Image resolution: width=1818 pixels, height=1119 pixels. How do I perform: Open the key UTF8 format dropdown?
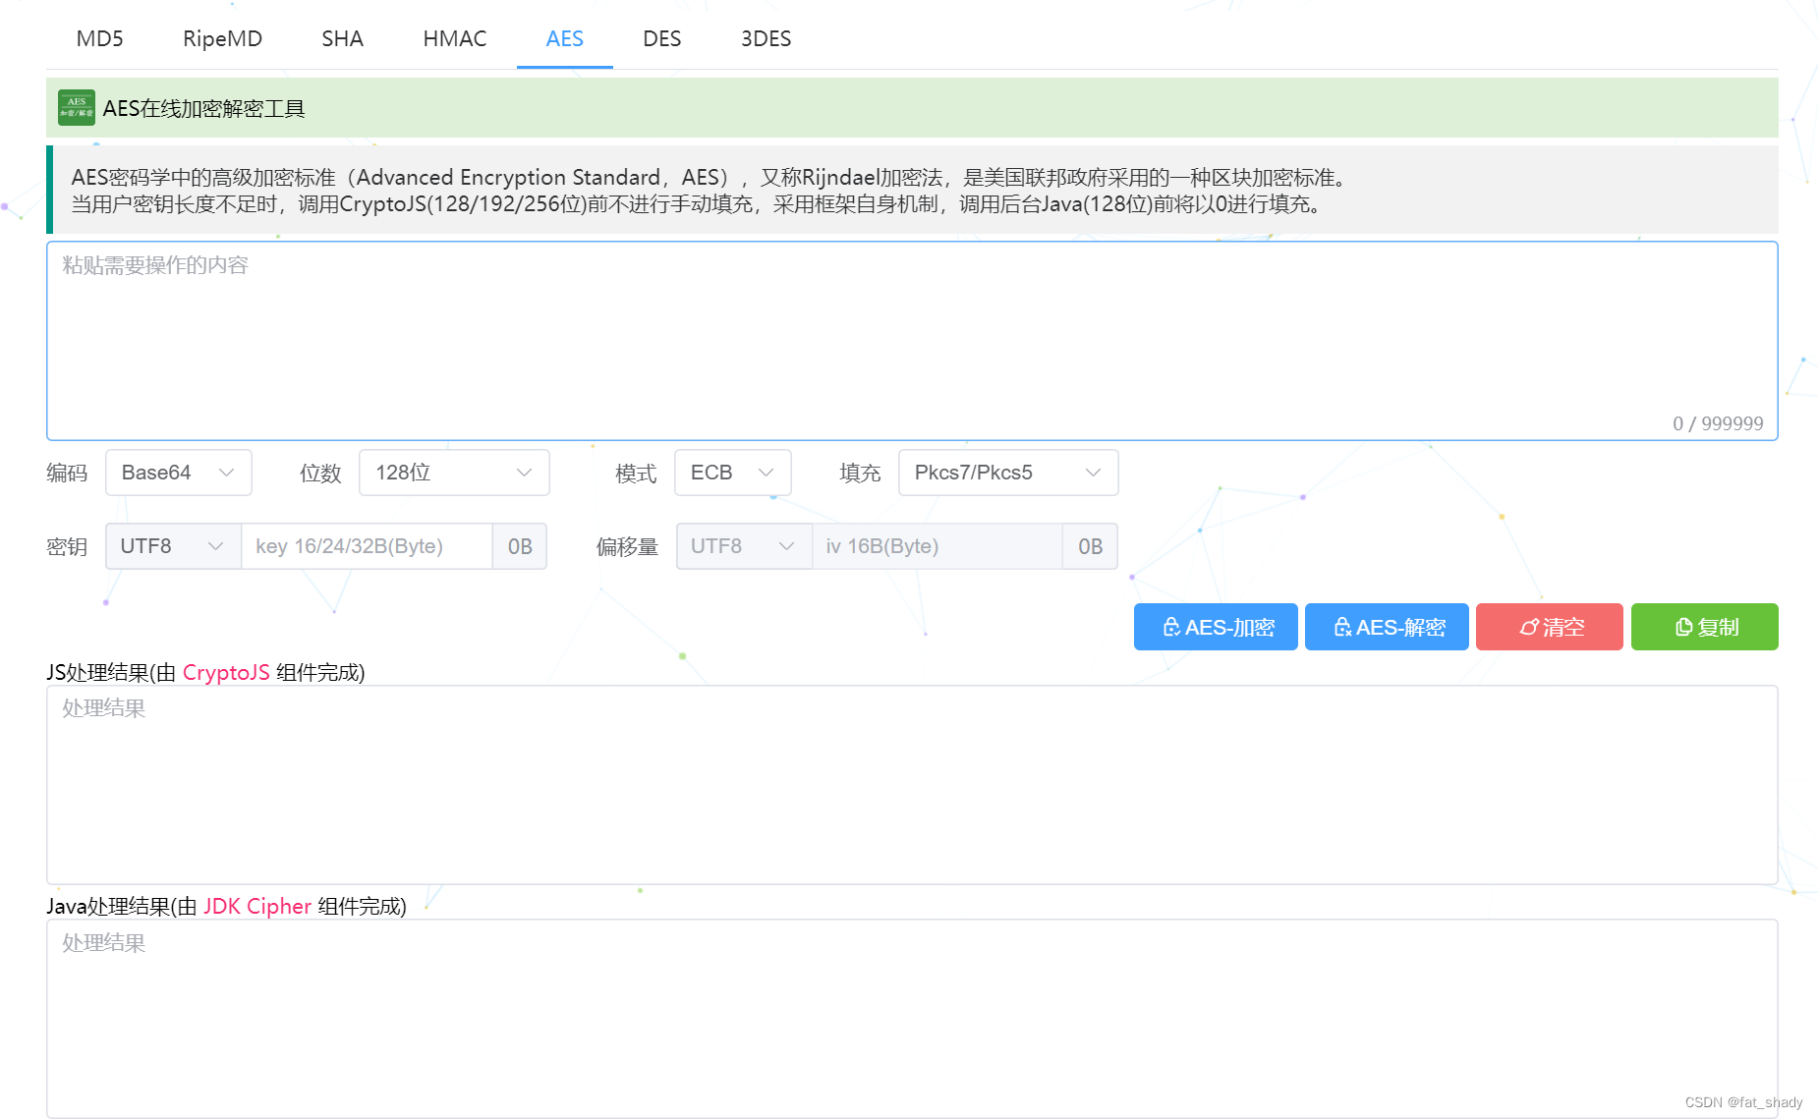tap(173, 546)
